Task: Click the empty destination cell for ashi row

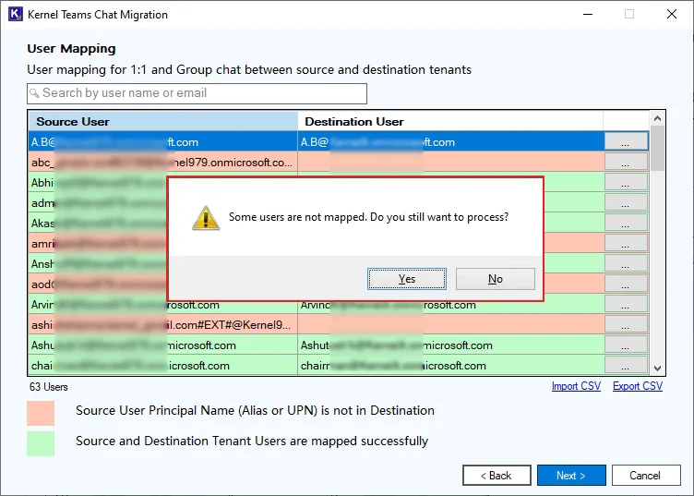Action: [450, 324]
